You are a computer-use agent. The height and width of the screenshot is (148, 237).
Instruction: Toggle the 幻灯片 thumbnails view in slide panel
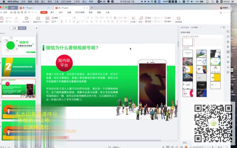22,28
